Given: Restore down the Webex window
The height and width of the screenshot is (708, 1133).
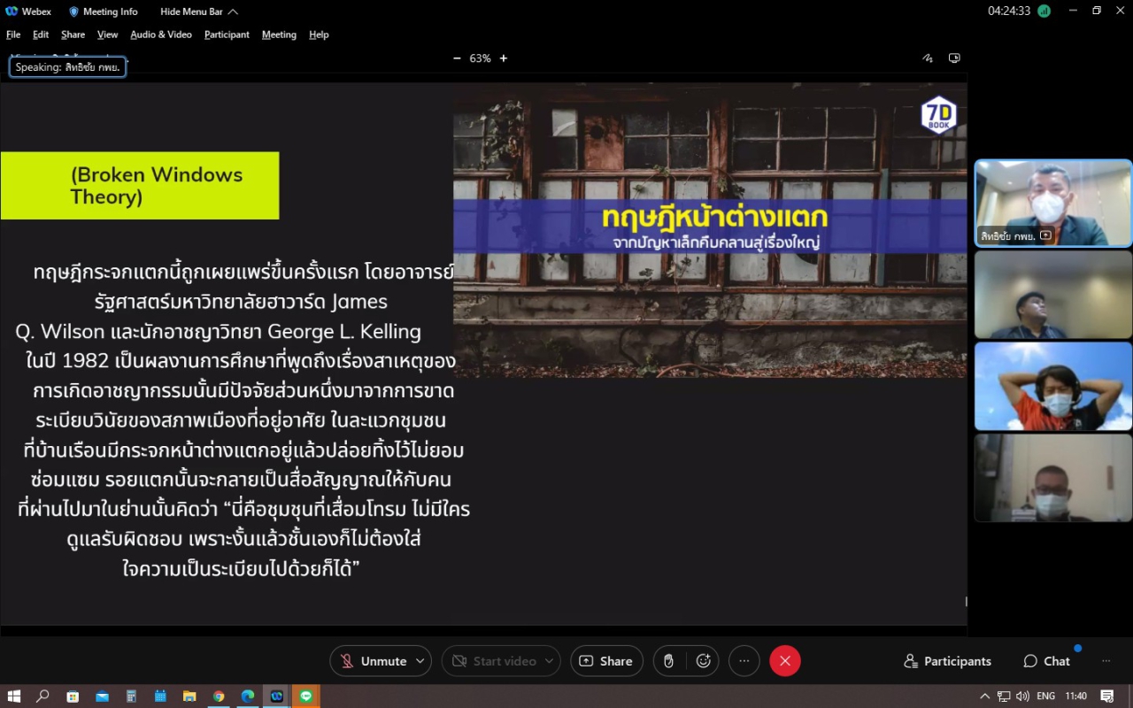Looking at the screenshot, I should pos(1097,12).
